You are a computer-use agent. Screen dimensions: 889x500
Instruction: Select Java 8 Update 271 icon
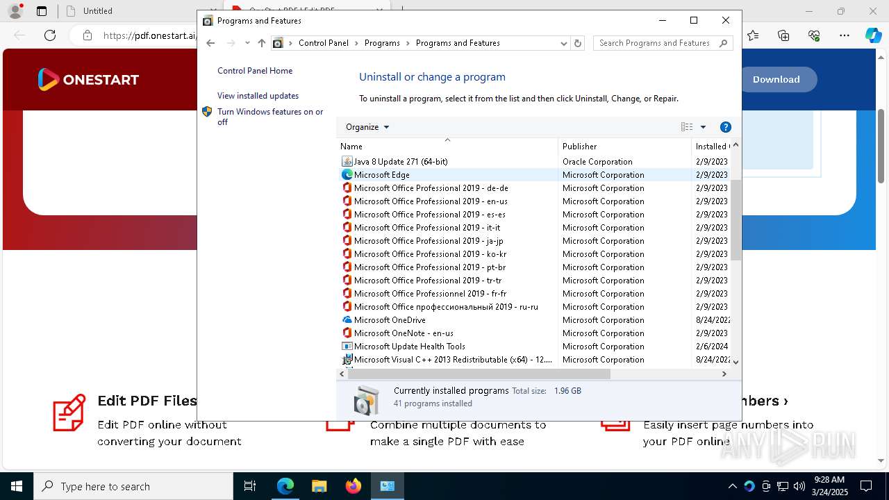click(x=347, y=162)
